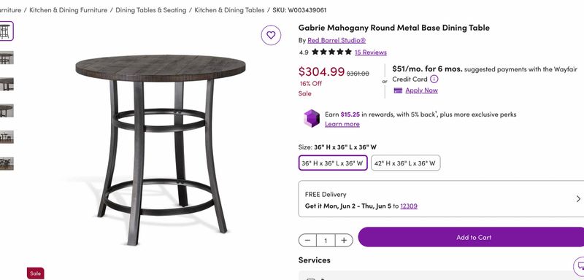This screenshot has height=280, width=584.
Task: Select the 36" H x 36" L x 36" W size
Action: click(333, 163)
